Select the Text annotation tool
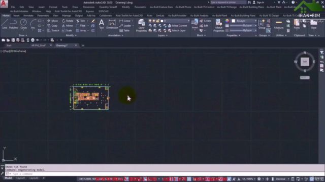Viewport: 325px width, 182px height. (x=102, y=24)
